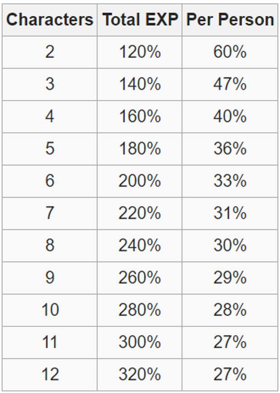Viewport: 280px width, 393px height.
Task: Click the cell showing 28%
Action: coord(230,310)
